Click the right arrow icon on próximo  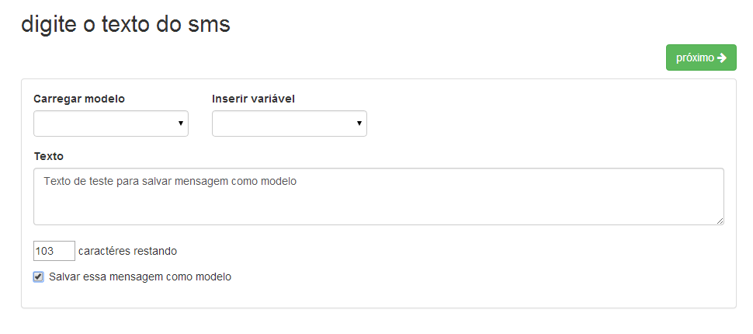click(722, 57)
